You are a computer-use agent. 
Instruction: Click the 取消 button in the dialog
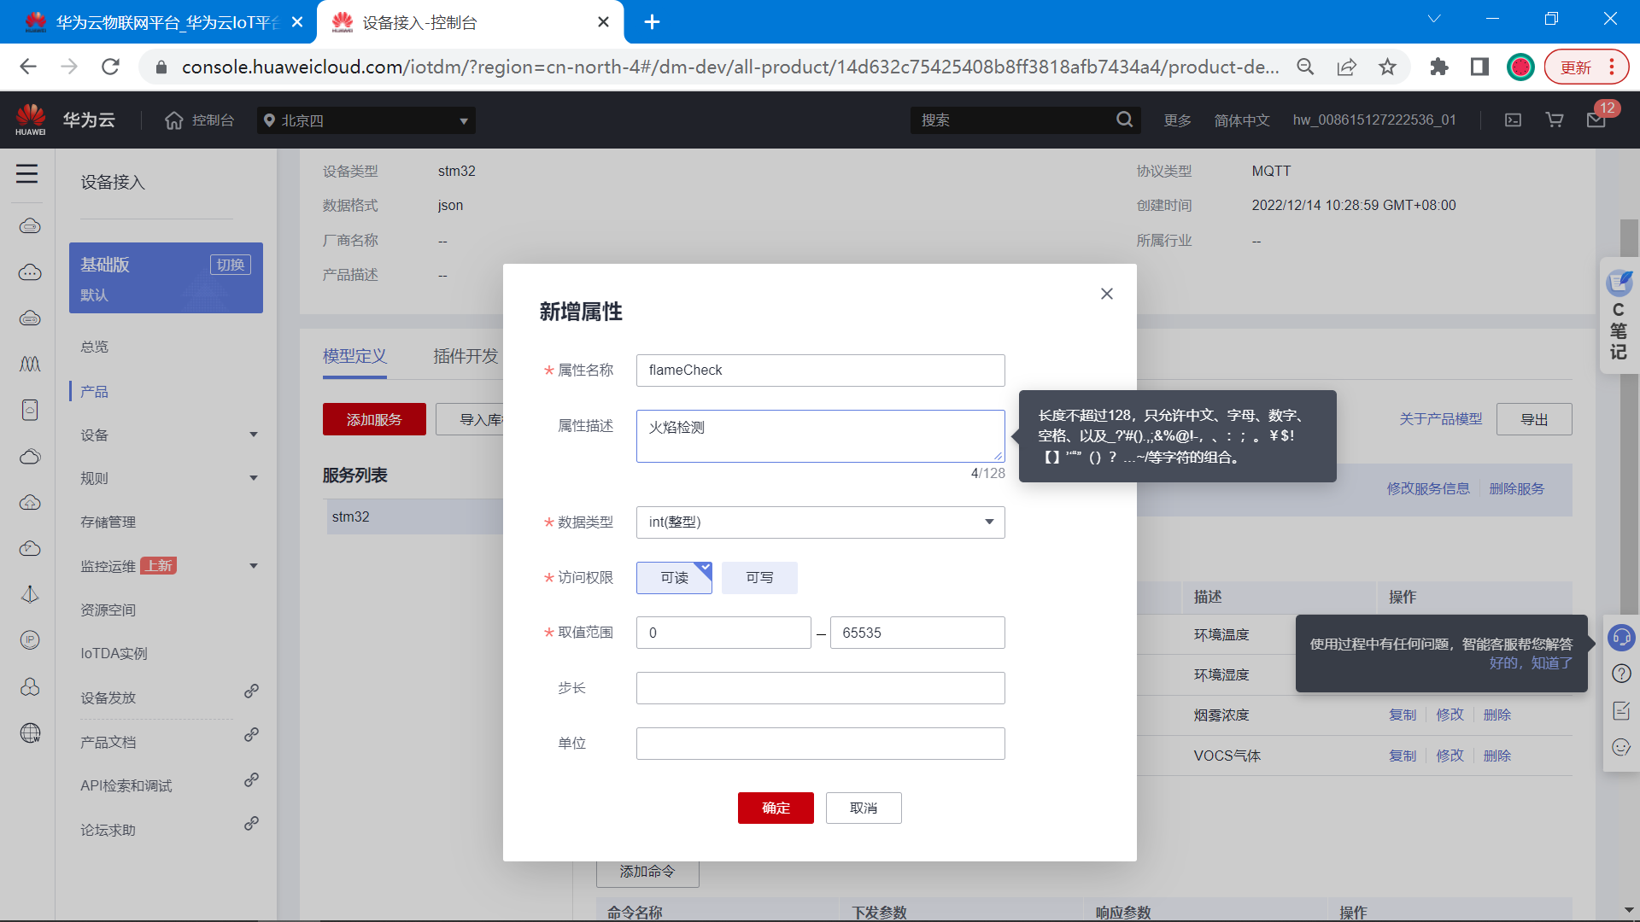click(863, 808)
